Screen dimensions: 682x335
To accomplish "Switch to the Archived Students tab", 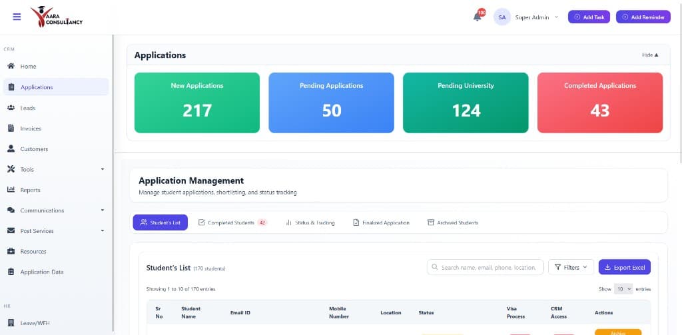I will pyautogui.click(x=453, y=222).
